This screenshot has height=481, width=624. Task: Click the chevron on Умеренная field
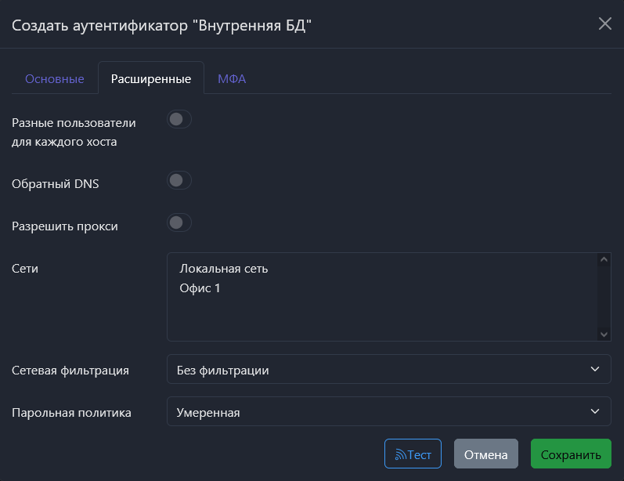tap(593, 412)
